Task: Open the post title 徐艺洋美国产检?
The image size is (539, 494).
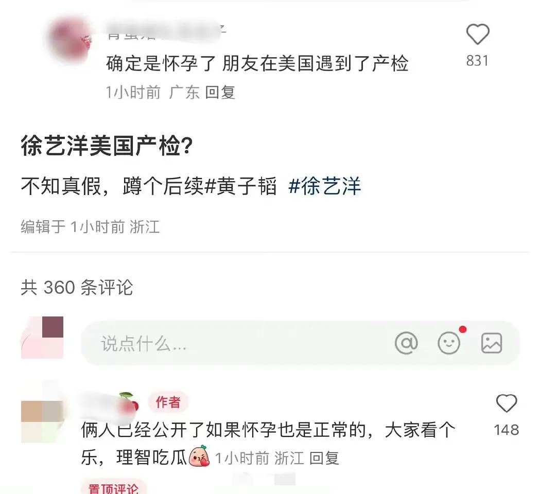Action: [x=107, y=146]
